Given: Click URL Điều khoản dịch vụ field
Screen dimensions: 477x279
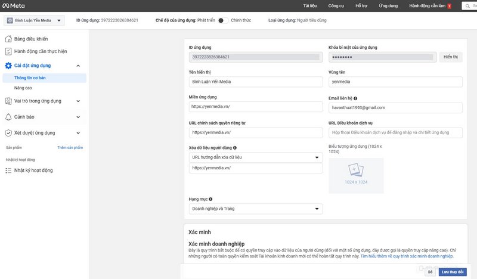Looking at the screenshot, I should (395, 132).
